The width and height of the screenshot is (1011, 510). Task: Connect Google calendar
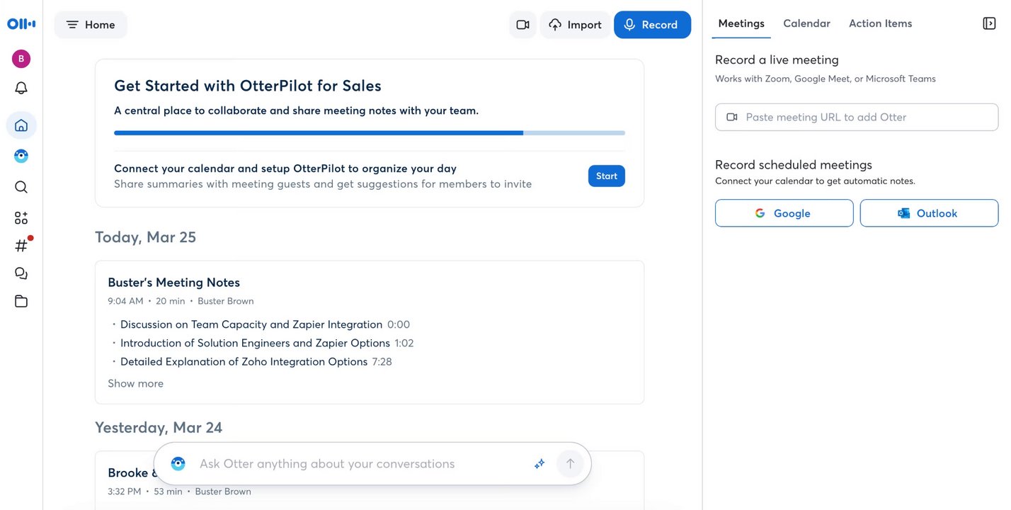pyautogui.click(x=784, y=213)
